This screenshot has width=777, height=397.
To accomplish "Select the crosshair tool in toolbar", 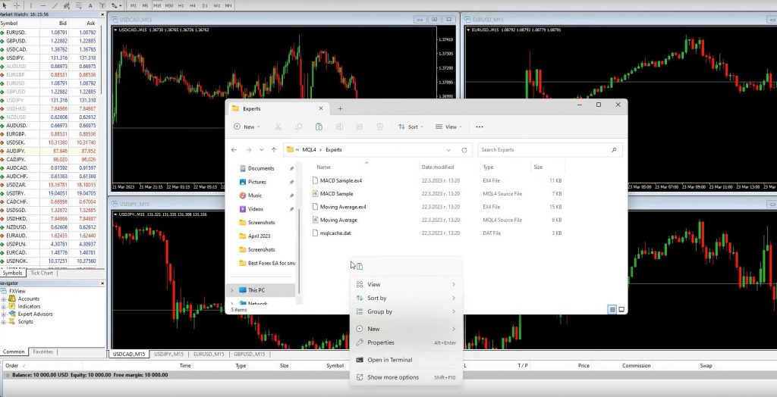I will click(17, 5).
